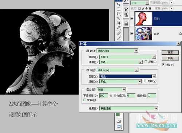Enable the 蒙版(K) mask checkbox
The height and width of the screenshot is (133, 182).
[x=85, y=100]
